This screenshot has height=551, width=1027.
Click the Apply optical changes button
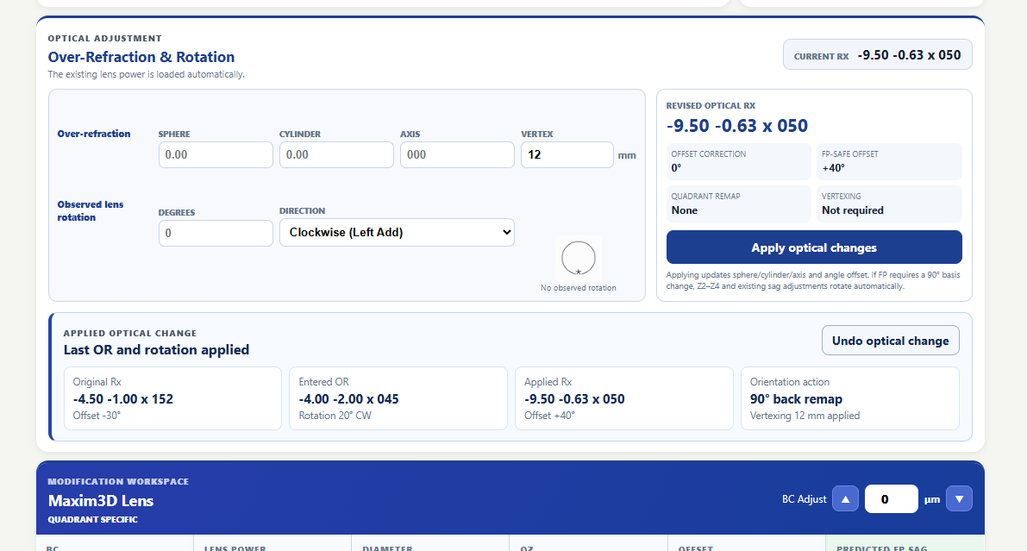pyautogui.click(x=814, y=247)
